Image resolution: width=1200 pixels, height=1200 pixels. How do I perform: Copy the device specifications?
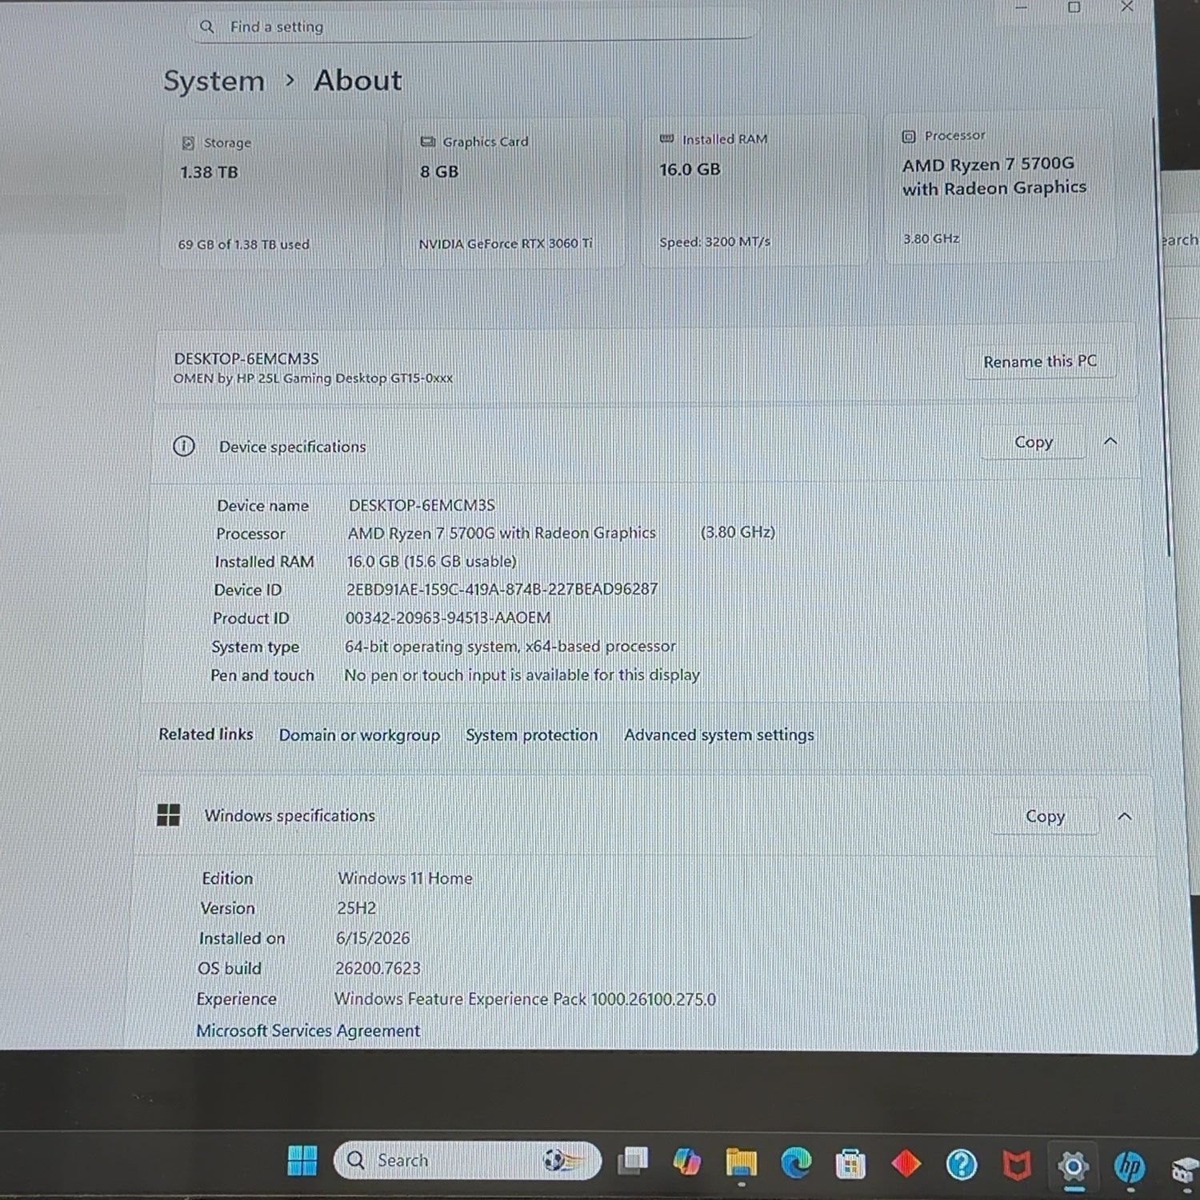1034,442
